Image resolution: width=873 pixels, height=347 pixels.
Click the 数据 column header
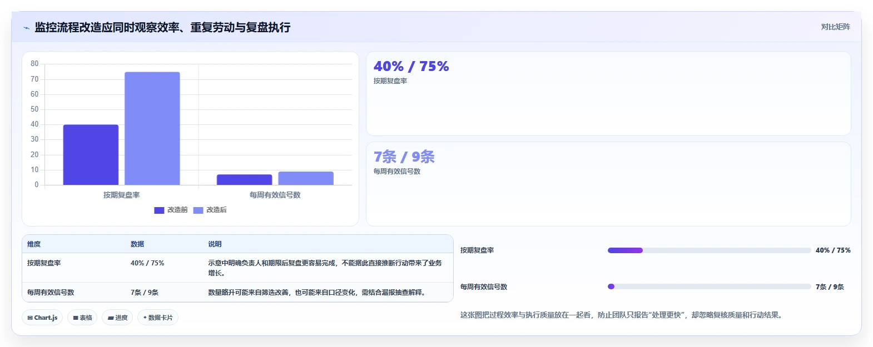coord(137,244)
